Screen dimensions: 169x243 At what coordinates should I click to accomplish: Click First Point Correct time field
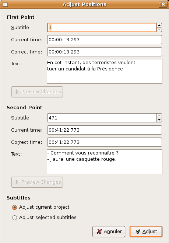[x=105, y=52]
